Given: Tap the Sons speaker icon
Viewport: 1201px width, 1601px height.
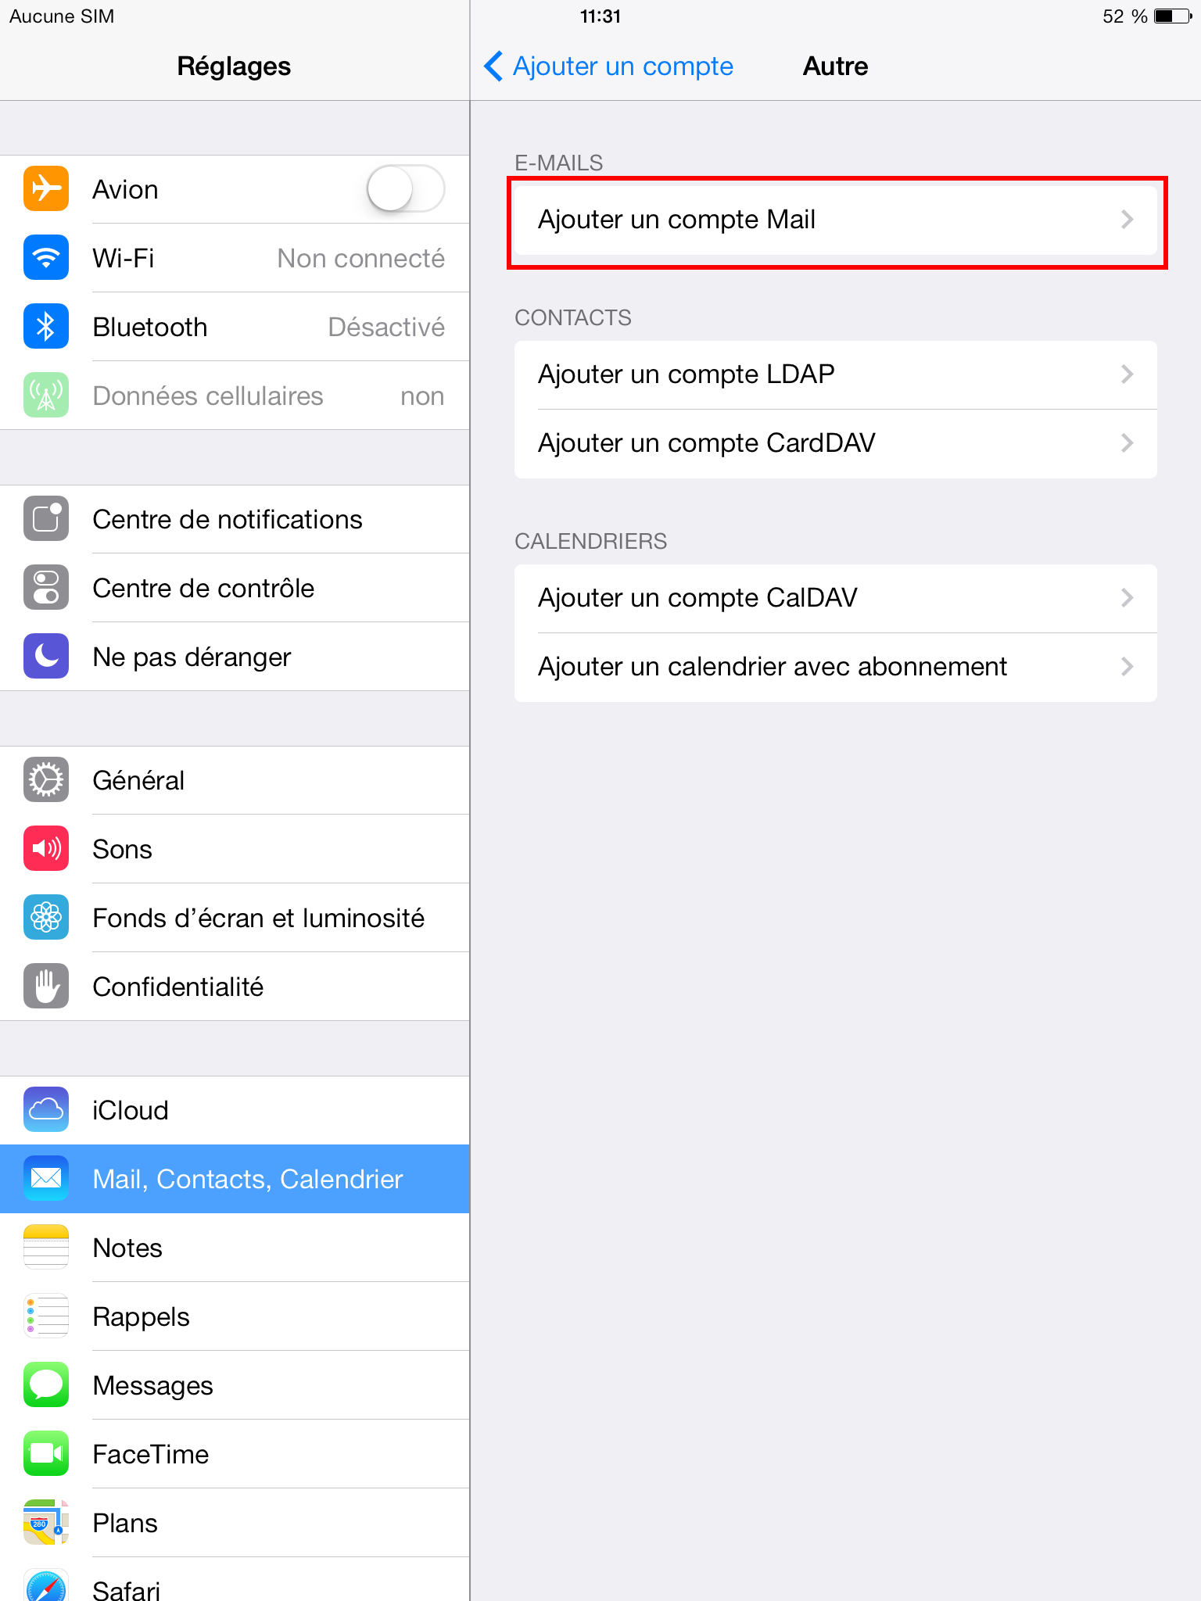Looking at the screenshot, I should pyautogui.click(x=46, y=848).
